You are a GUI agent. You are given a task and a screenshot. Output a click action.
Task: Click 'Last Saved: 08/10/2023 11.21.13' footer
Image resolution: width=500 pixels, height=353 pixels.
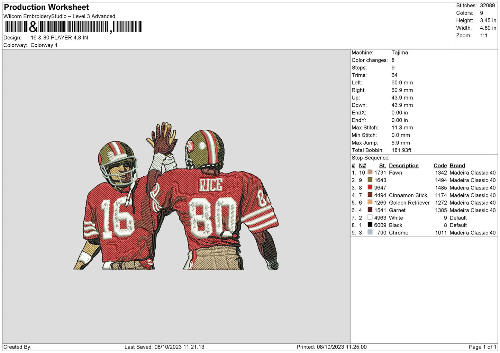coord(164,347)
